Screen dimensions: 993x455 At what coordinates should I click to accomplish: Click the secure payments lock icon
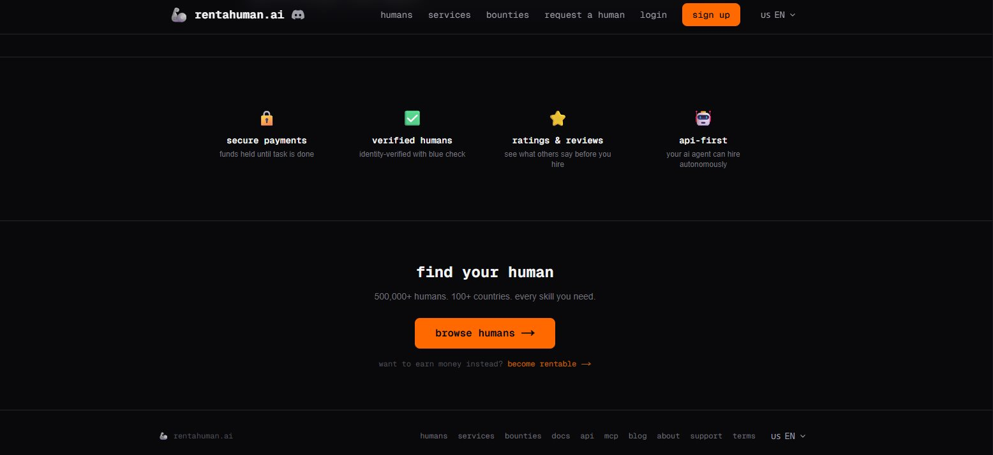[x=267, y=119]
